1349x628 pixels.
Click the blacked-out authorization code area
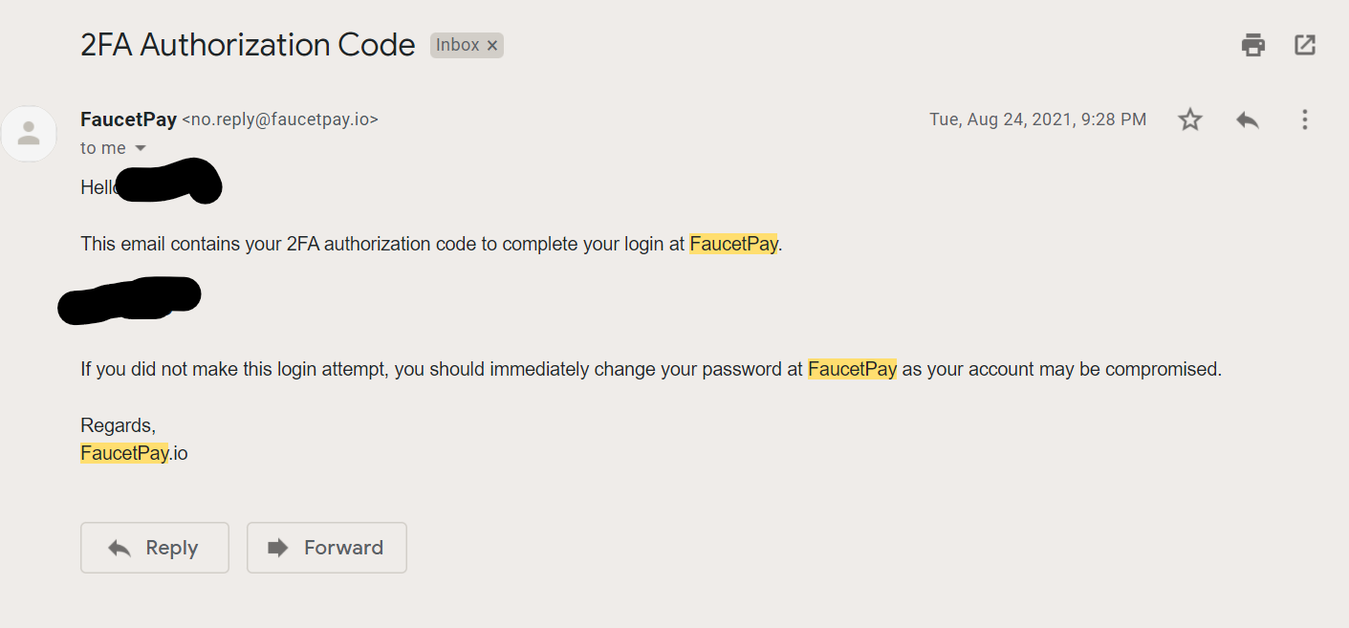[x=129, y=299]
